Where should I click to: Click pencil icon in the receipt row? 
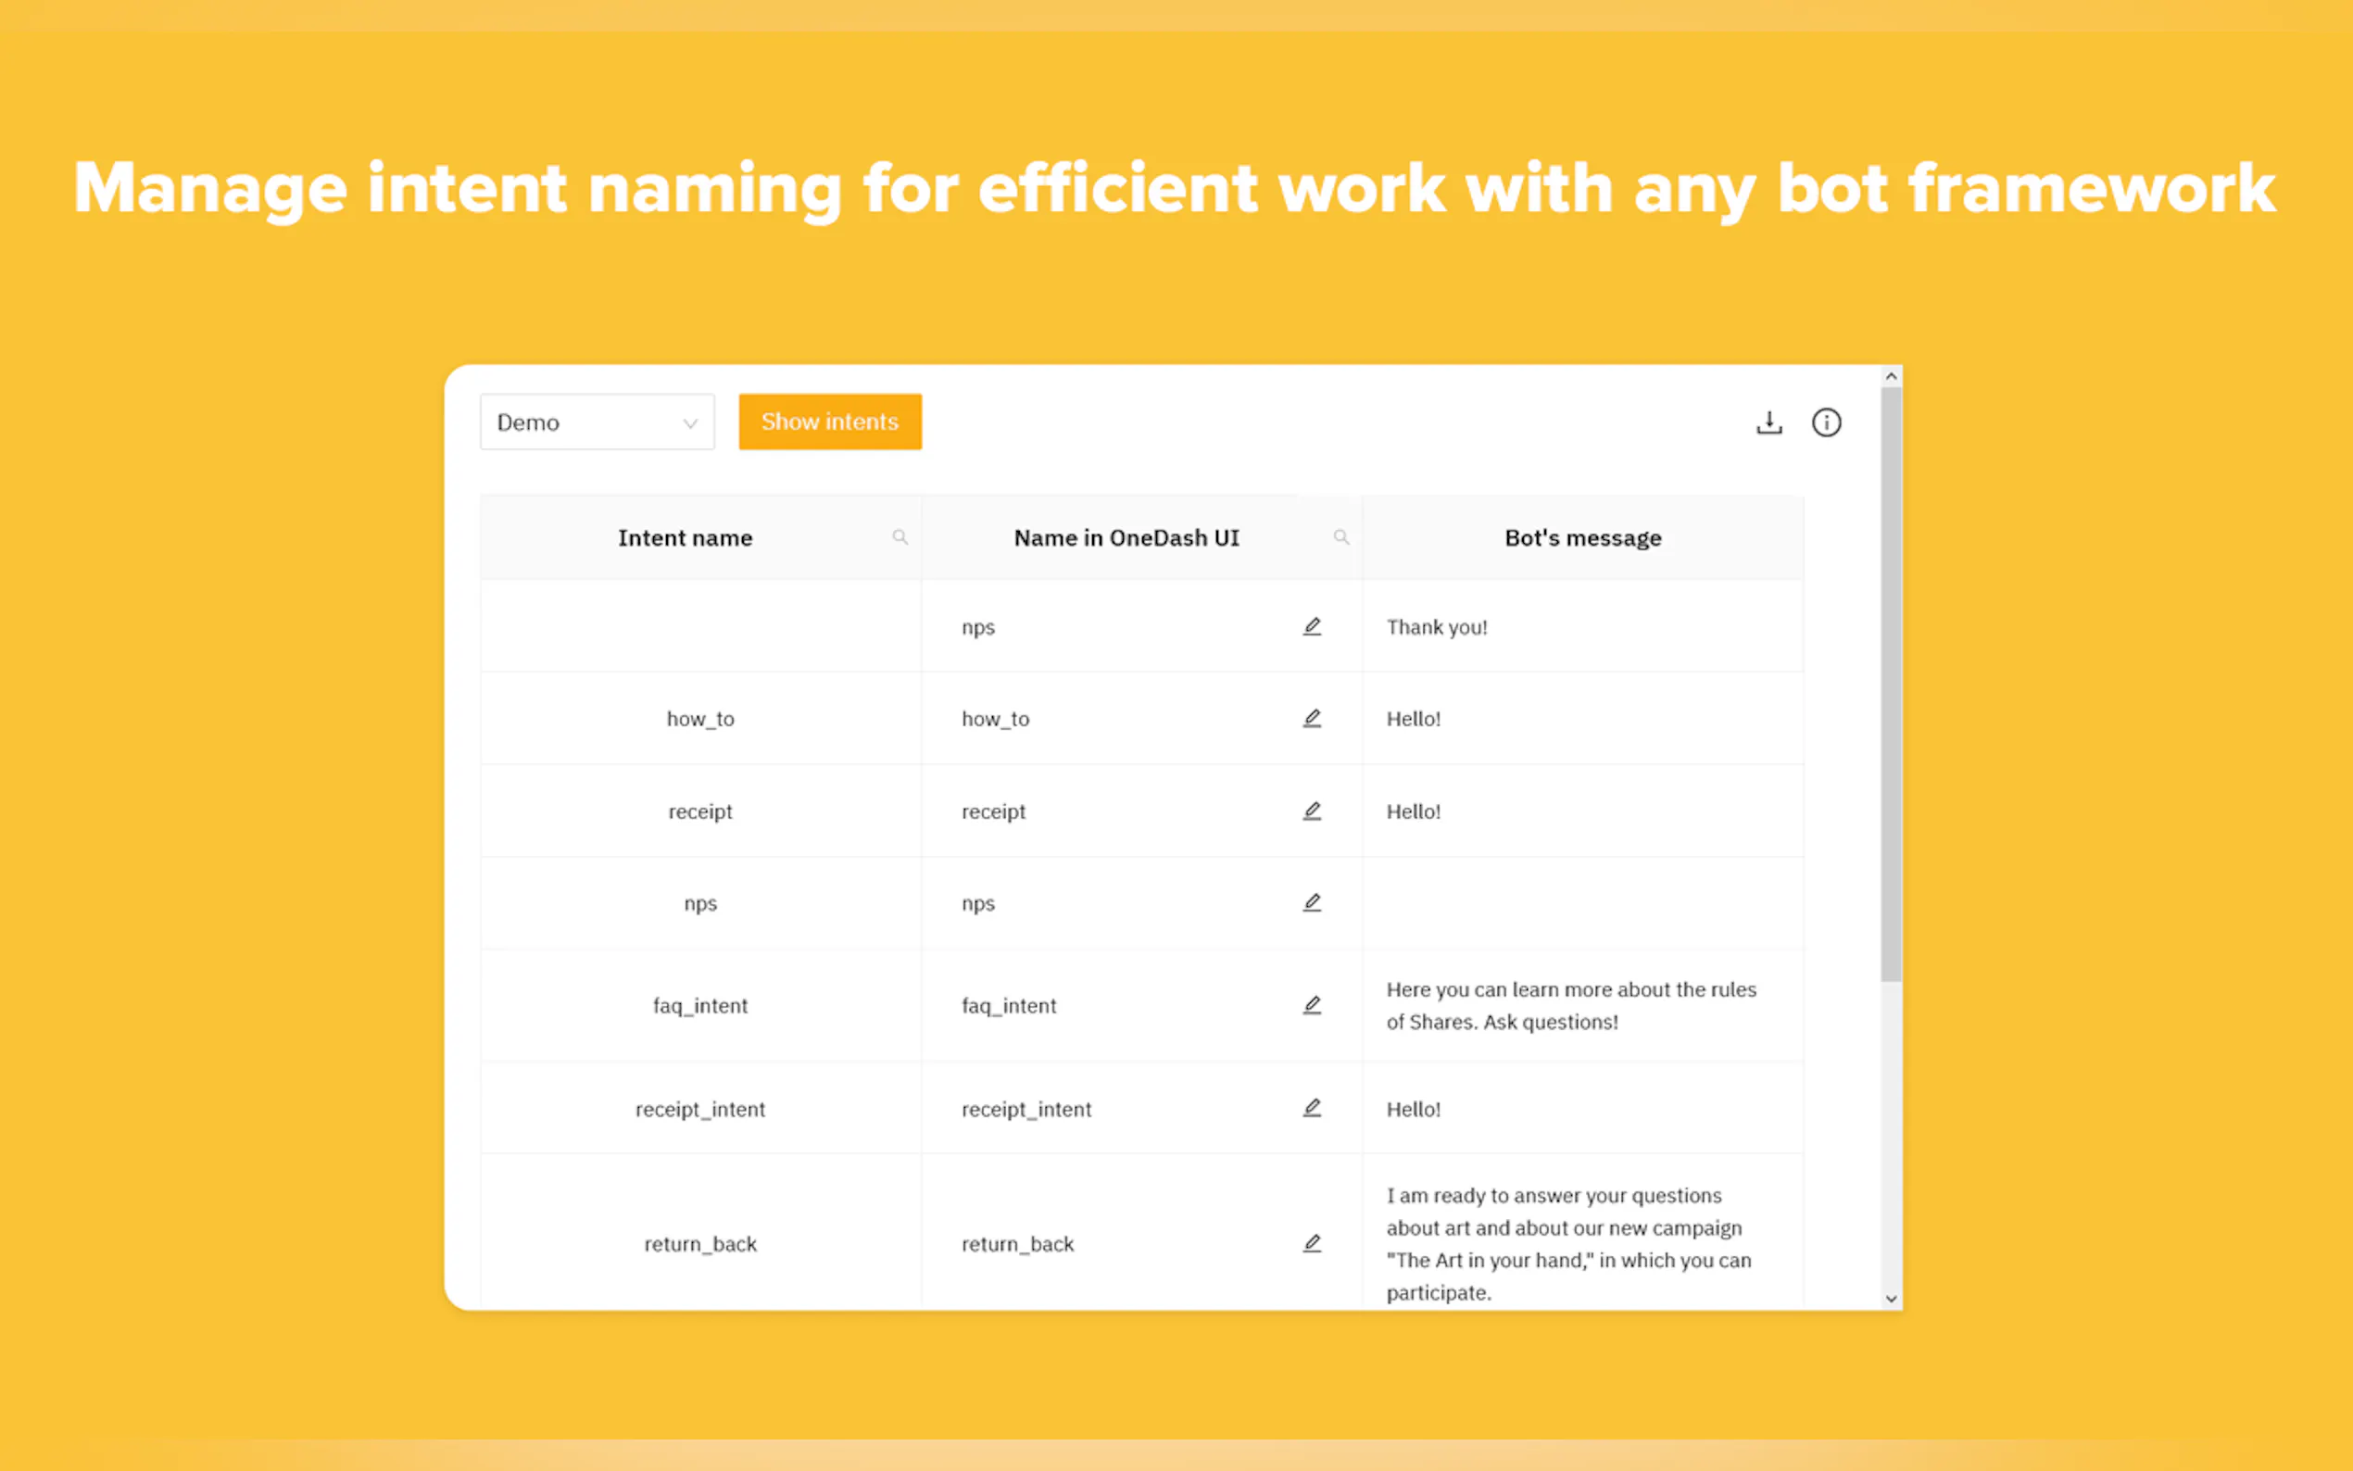click(x=1311, y=811)
